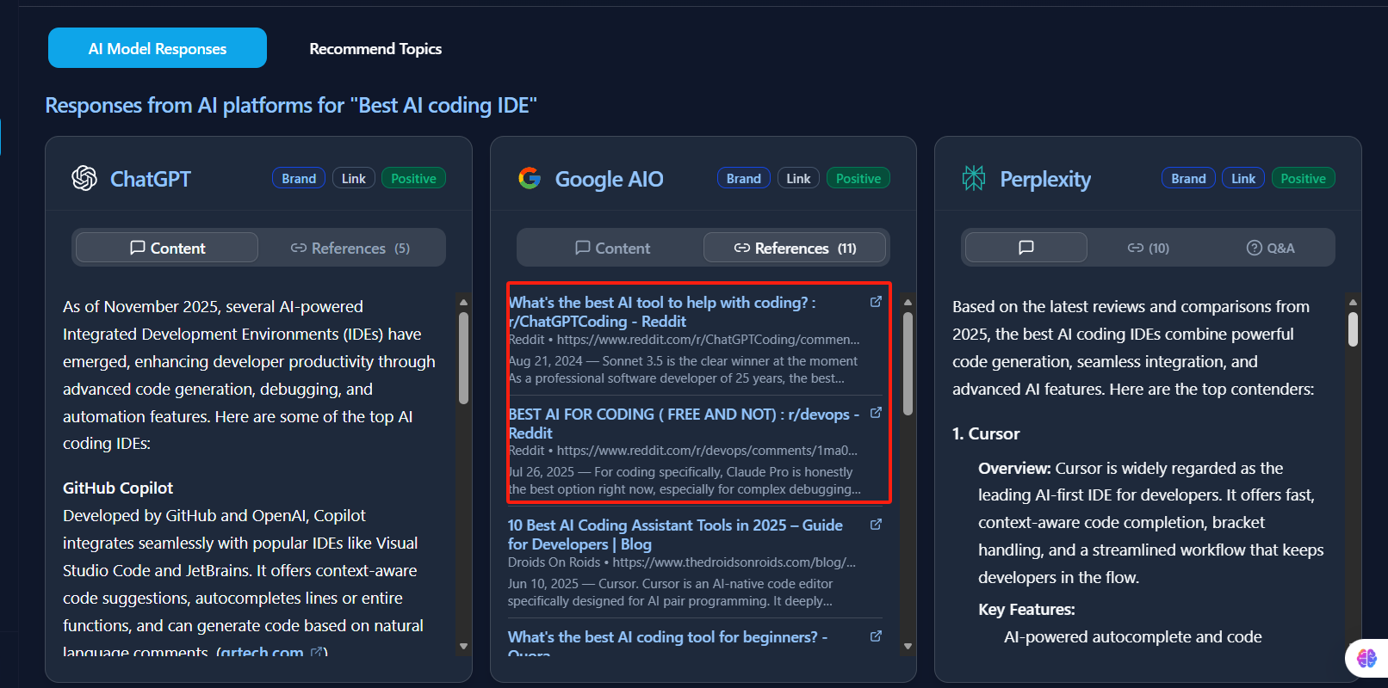Switch to Recommend Topics tab
1388x688 pixels.
click(x=375, y=49)
